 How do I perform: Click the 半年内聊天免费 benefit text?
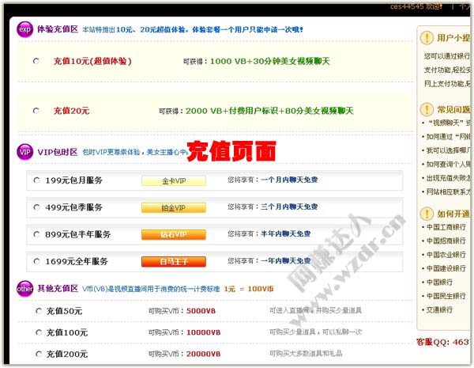pyautogui.click(x=286, y=233)
